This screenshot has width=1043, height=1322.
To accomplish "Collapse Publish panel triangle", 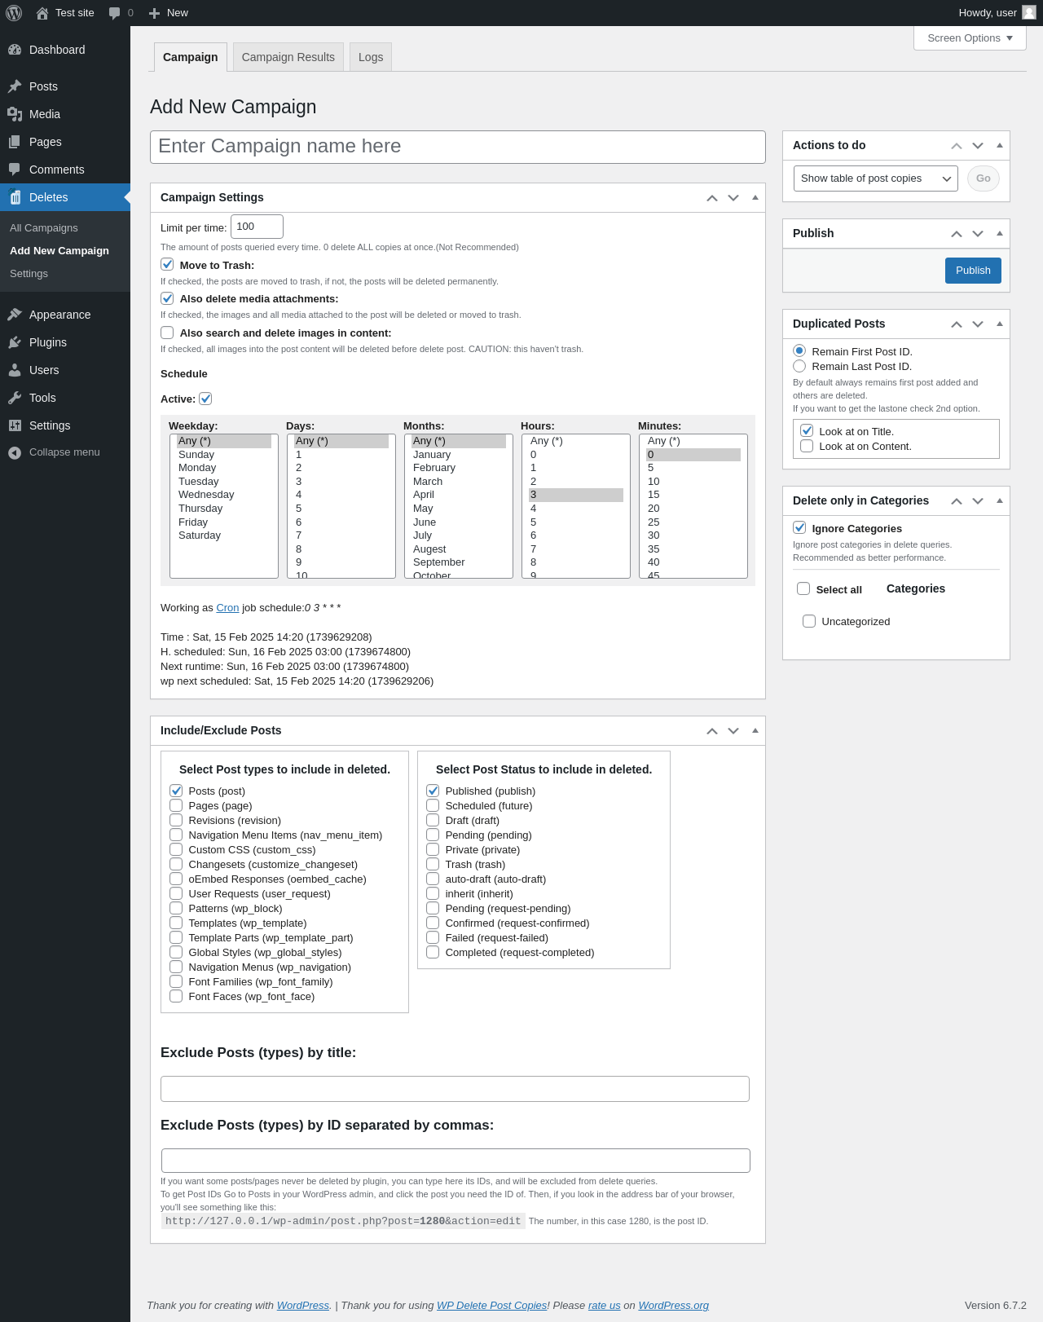I will (1000, 233).
